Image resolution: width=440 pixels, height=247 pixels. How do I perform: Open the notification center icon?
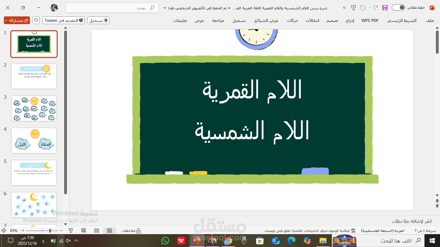click(x=10, y=241)
